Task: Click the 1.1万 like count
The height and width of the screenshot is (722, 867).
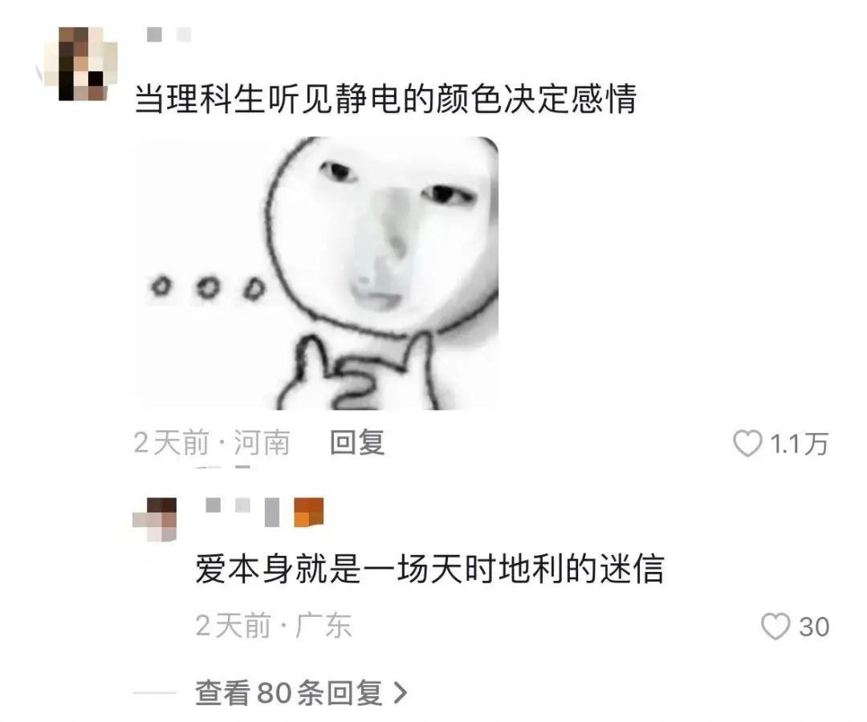Action: 799,444
